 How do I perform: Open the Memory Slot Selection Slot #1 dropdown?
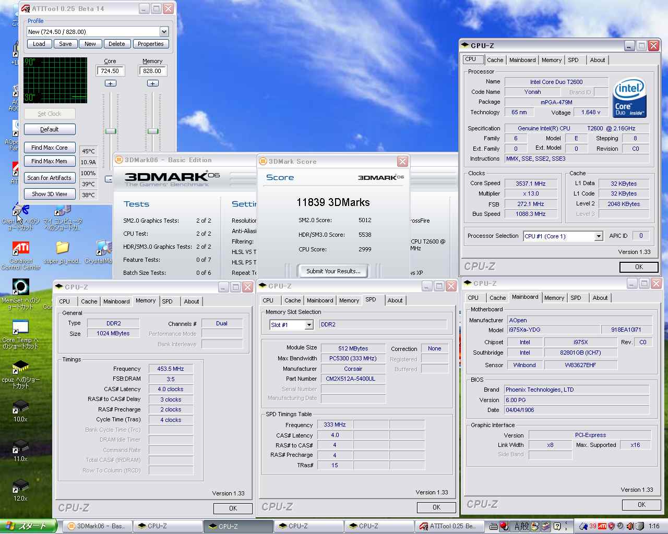309,325
